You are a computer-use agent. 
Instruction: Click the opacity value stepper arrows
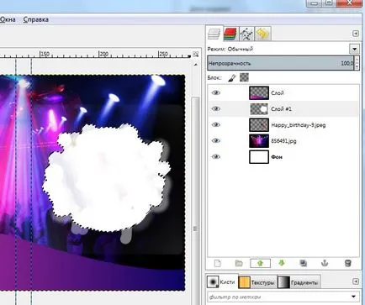[x=357, y=63]
